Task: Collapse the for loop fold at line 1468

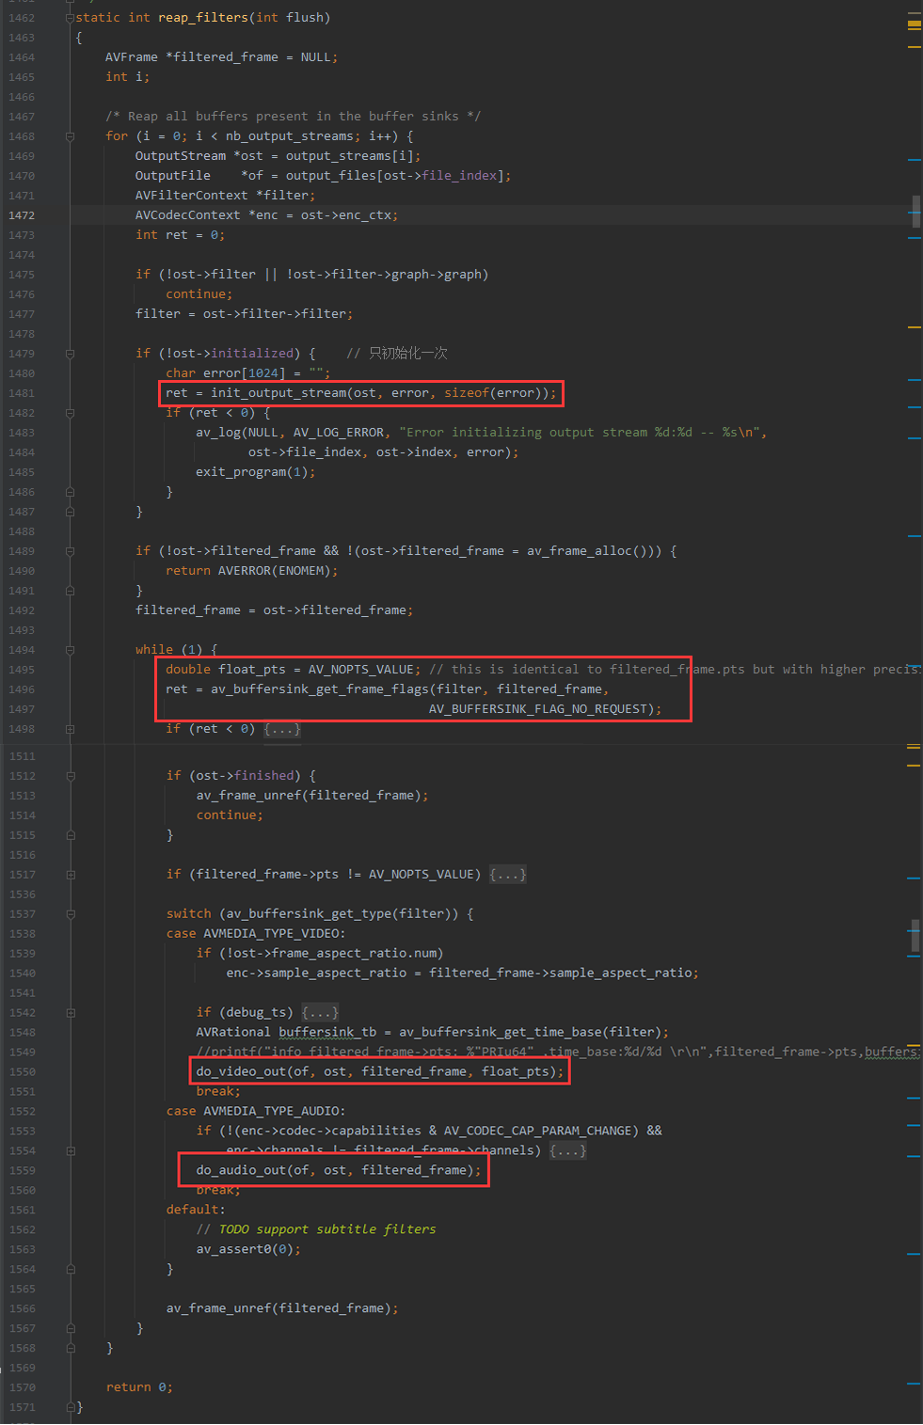Action: (71, 136)
